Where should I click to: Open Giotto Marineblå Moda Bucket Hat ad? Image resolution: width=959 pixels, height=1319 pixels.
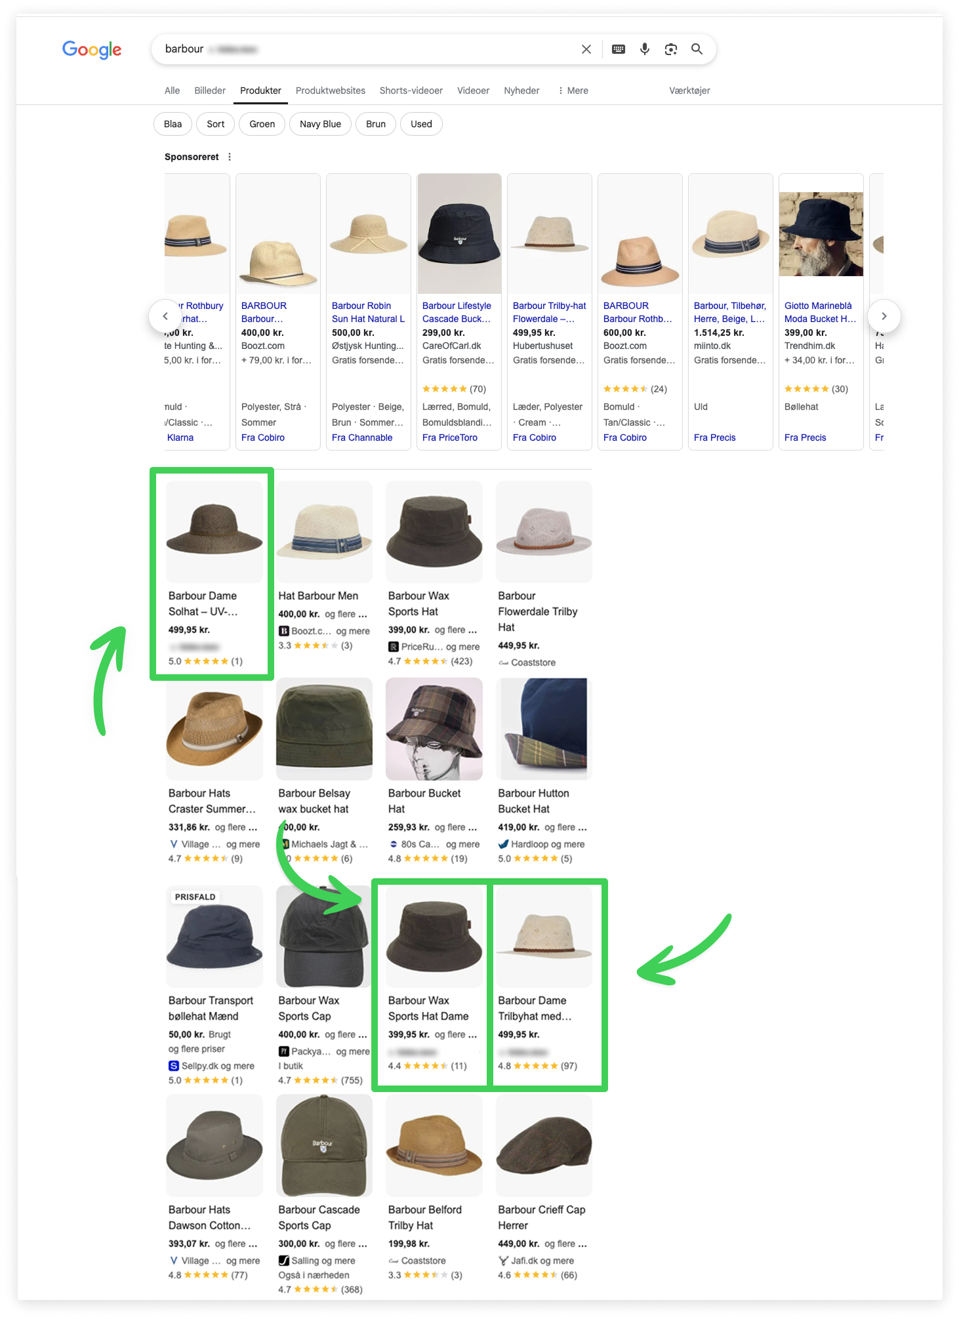(820, 312)
